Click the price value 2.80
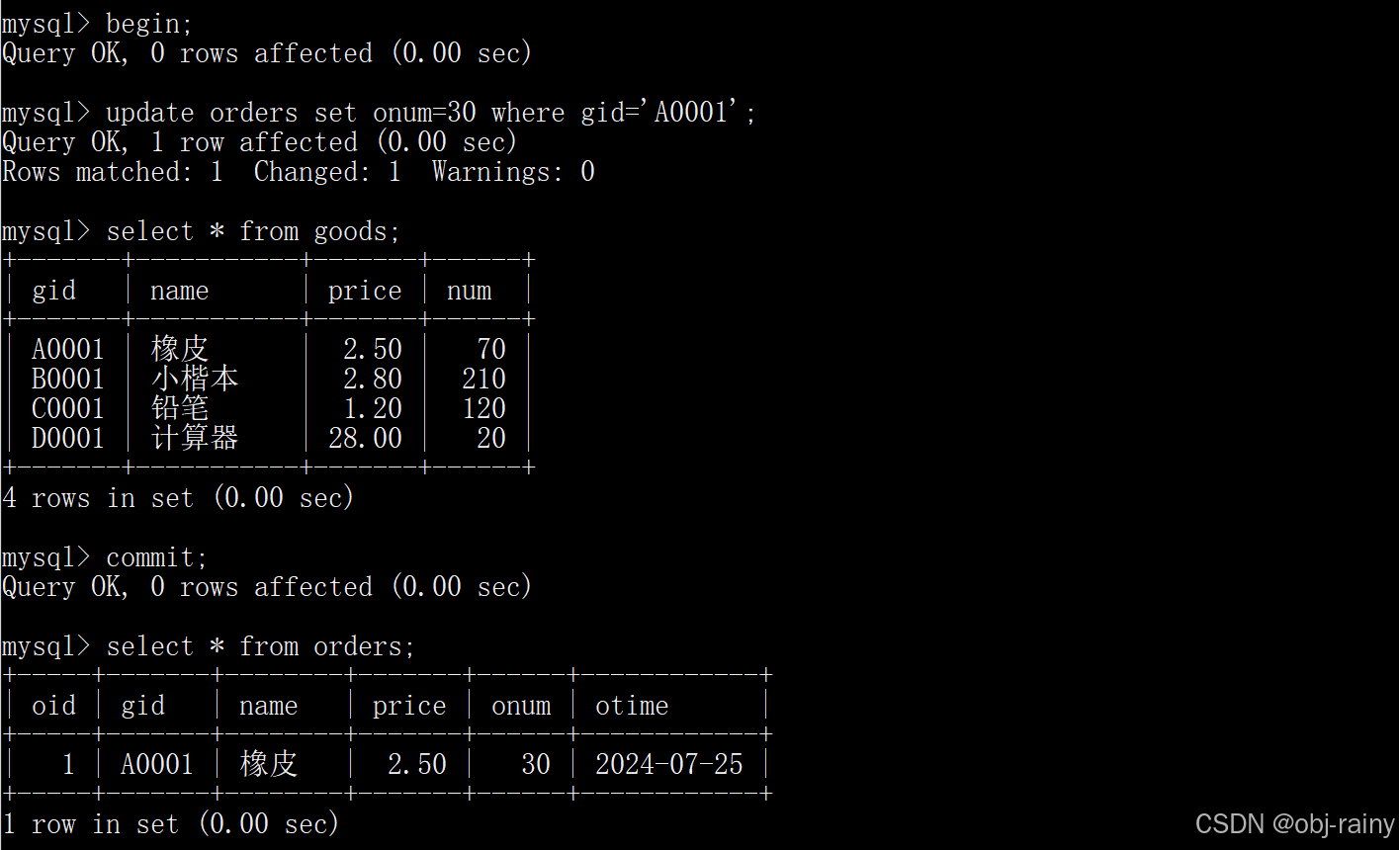The height and width of the screenshot is (850, 1399). tap(373, 380)
